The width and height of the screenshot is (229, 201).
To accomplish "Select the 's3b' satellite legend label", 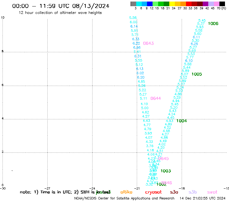I will point(192,192).
